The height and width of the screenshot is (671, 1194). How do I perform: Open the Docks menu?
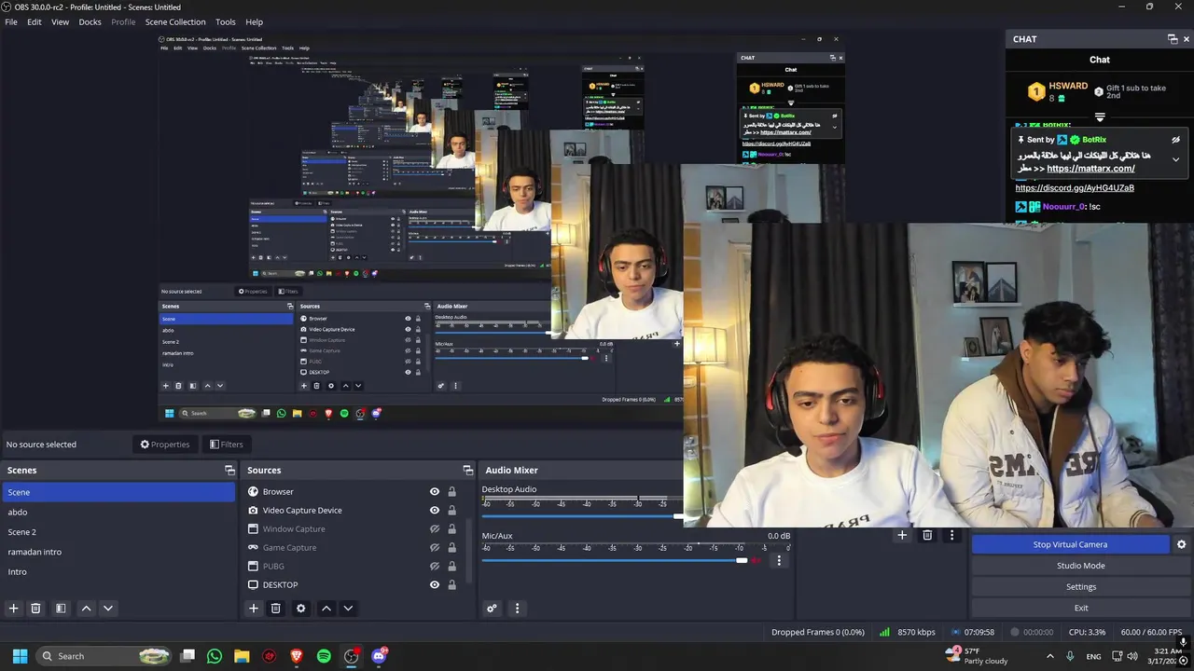(90, 21)
